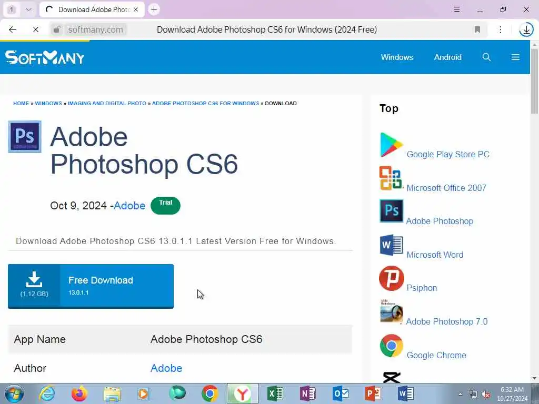Click the Google Play Store PC icon
The height and width of the screenshot is (404, 539).
click(x=391, y=145)
